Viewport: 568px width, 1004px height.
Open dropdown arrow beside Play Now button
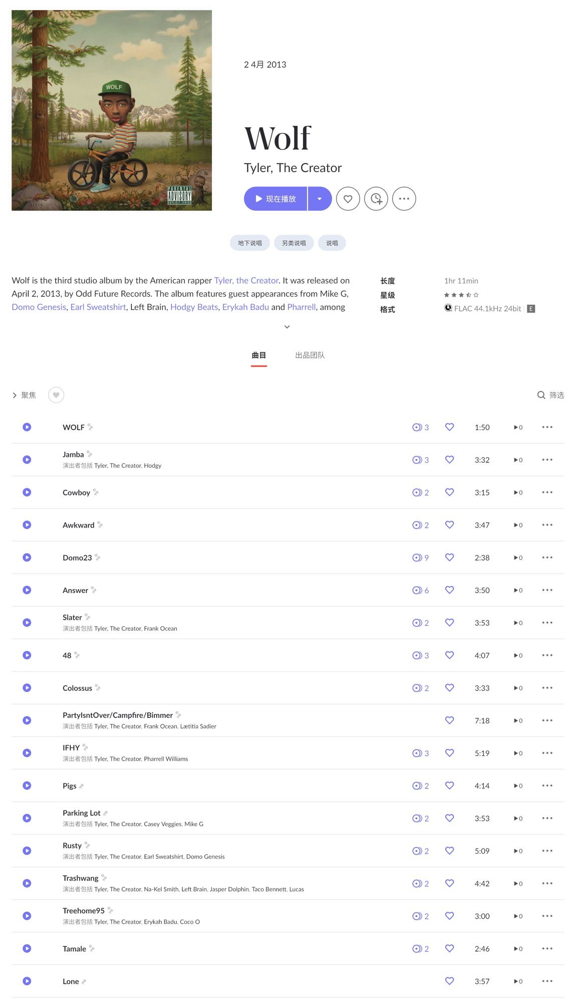coord(320,199)
